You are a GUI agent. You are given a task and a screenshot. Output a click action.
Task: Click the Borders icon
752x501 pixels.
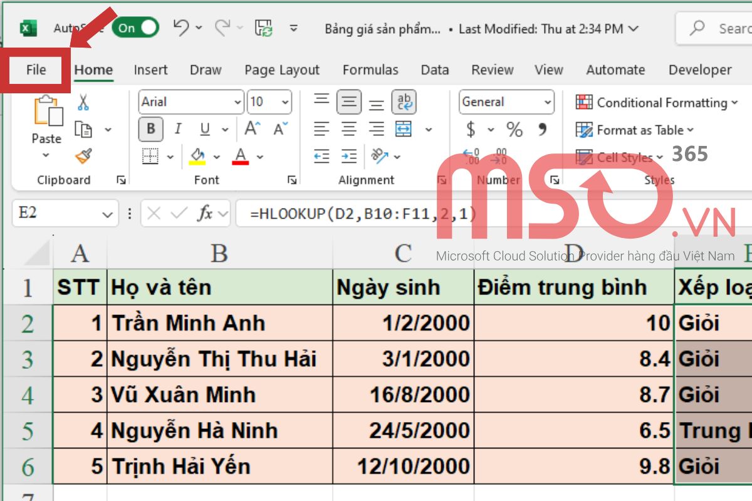(x=150, y=156)
